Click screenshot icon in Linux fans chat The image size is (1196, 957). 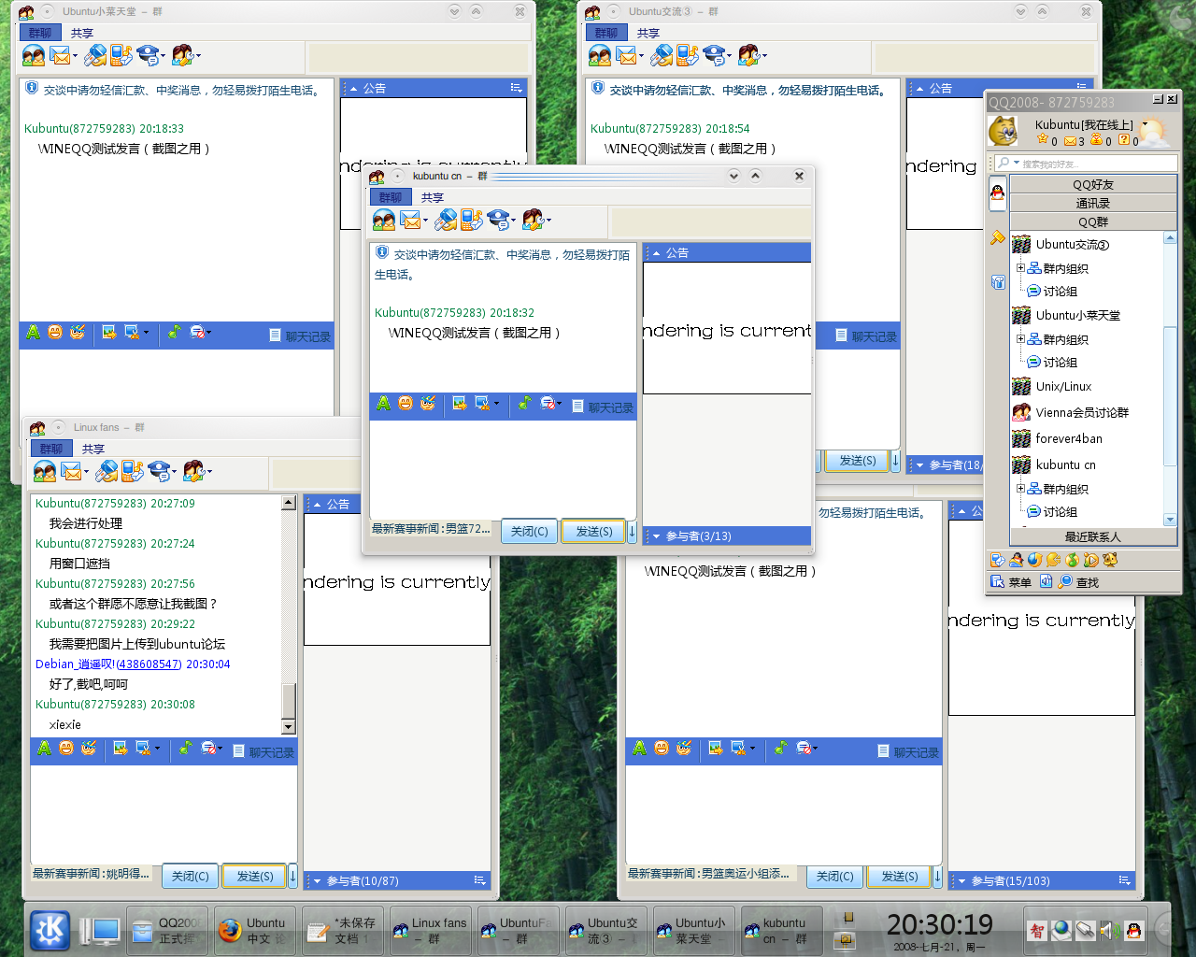(x=143, y=749)
